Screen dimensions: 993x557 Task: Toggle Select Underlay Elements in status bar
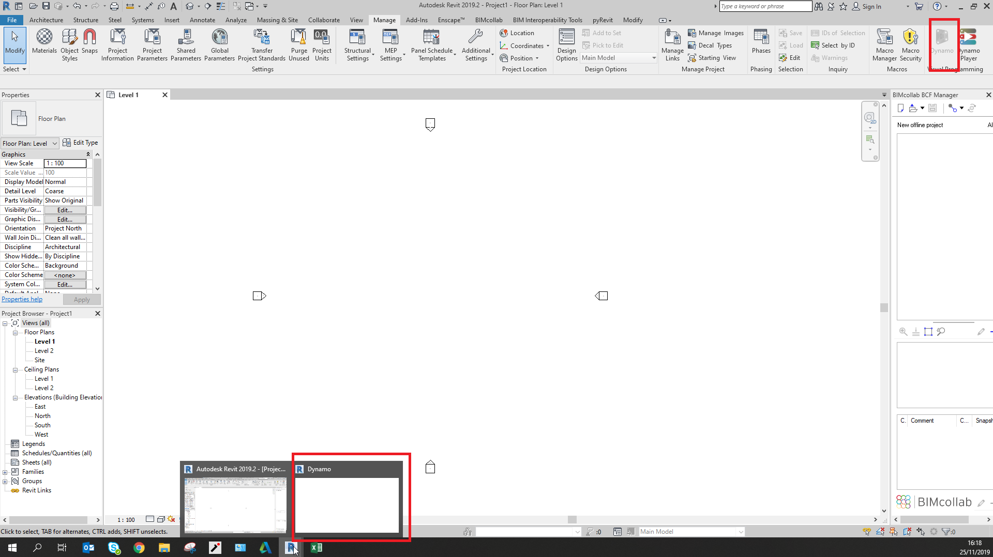click(x=880, y=532)
